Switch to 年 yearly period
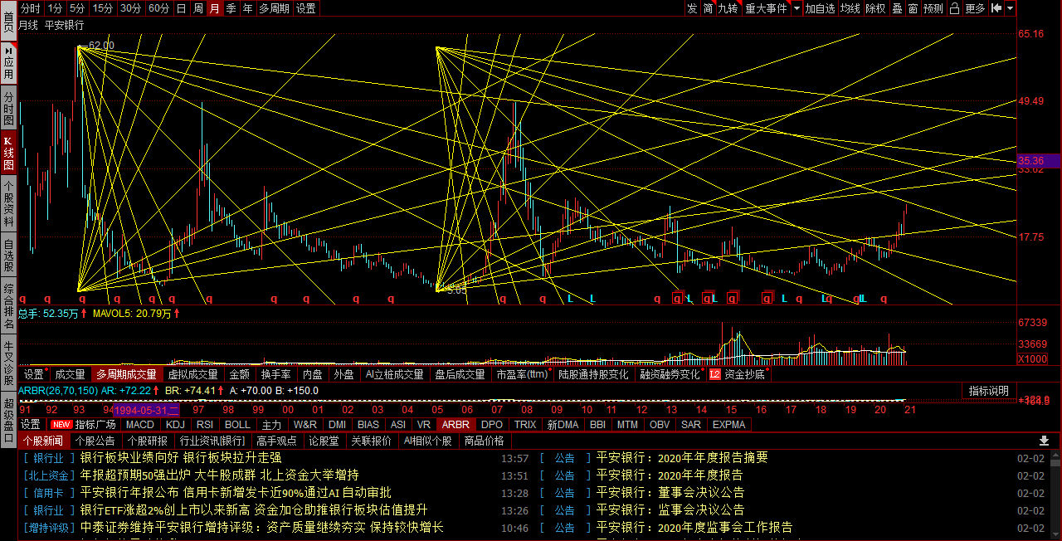Viewport: 1062px width, 541px height. click(x=247, y=8)
